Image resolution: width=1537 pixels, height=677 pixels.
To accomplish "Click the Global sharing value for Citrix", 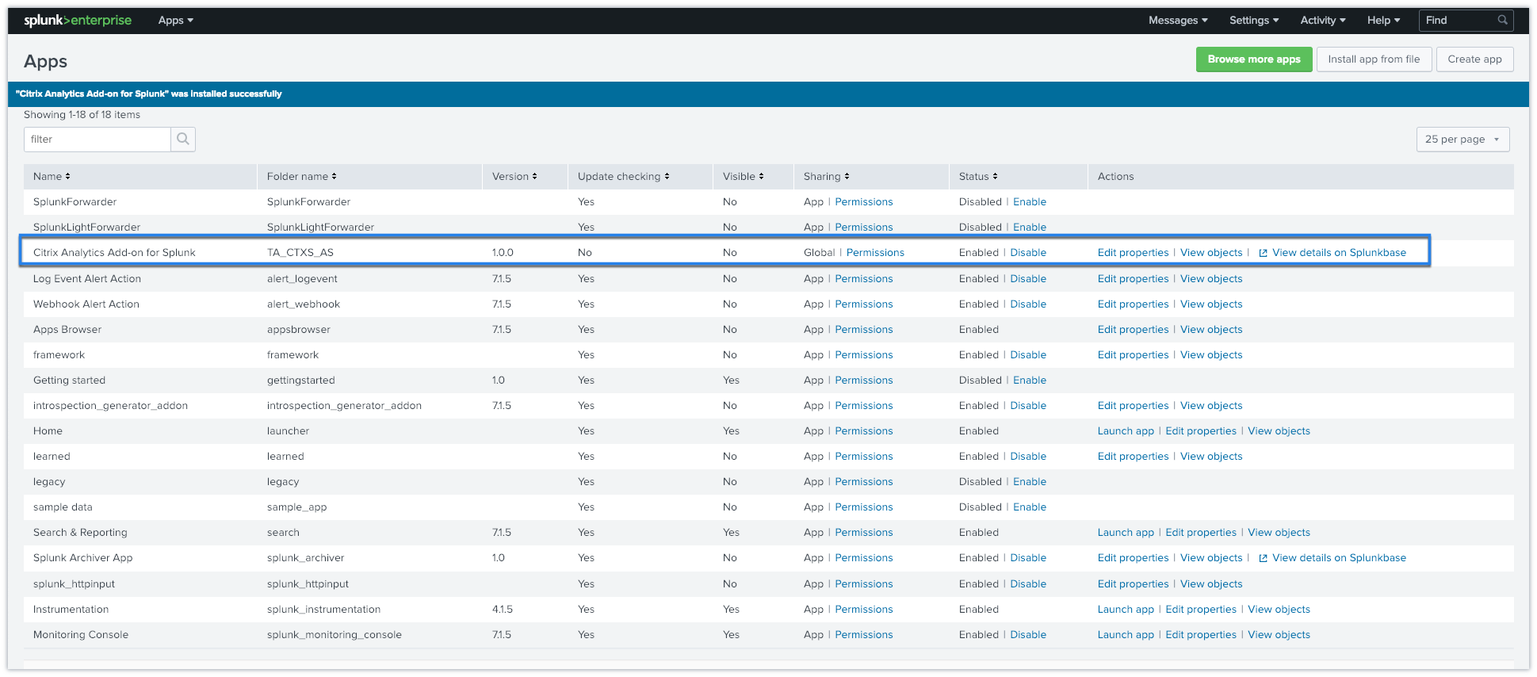I will (819, 253).
